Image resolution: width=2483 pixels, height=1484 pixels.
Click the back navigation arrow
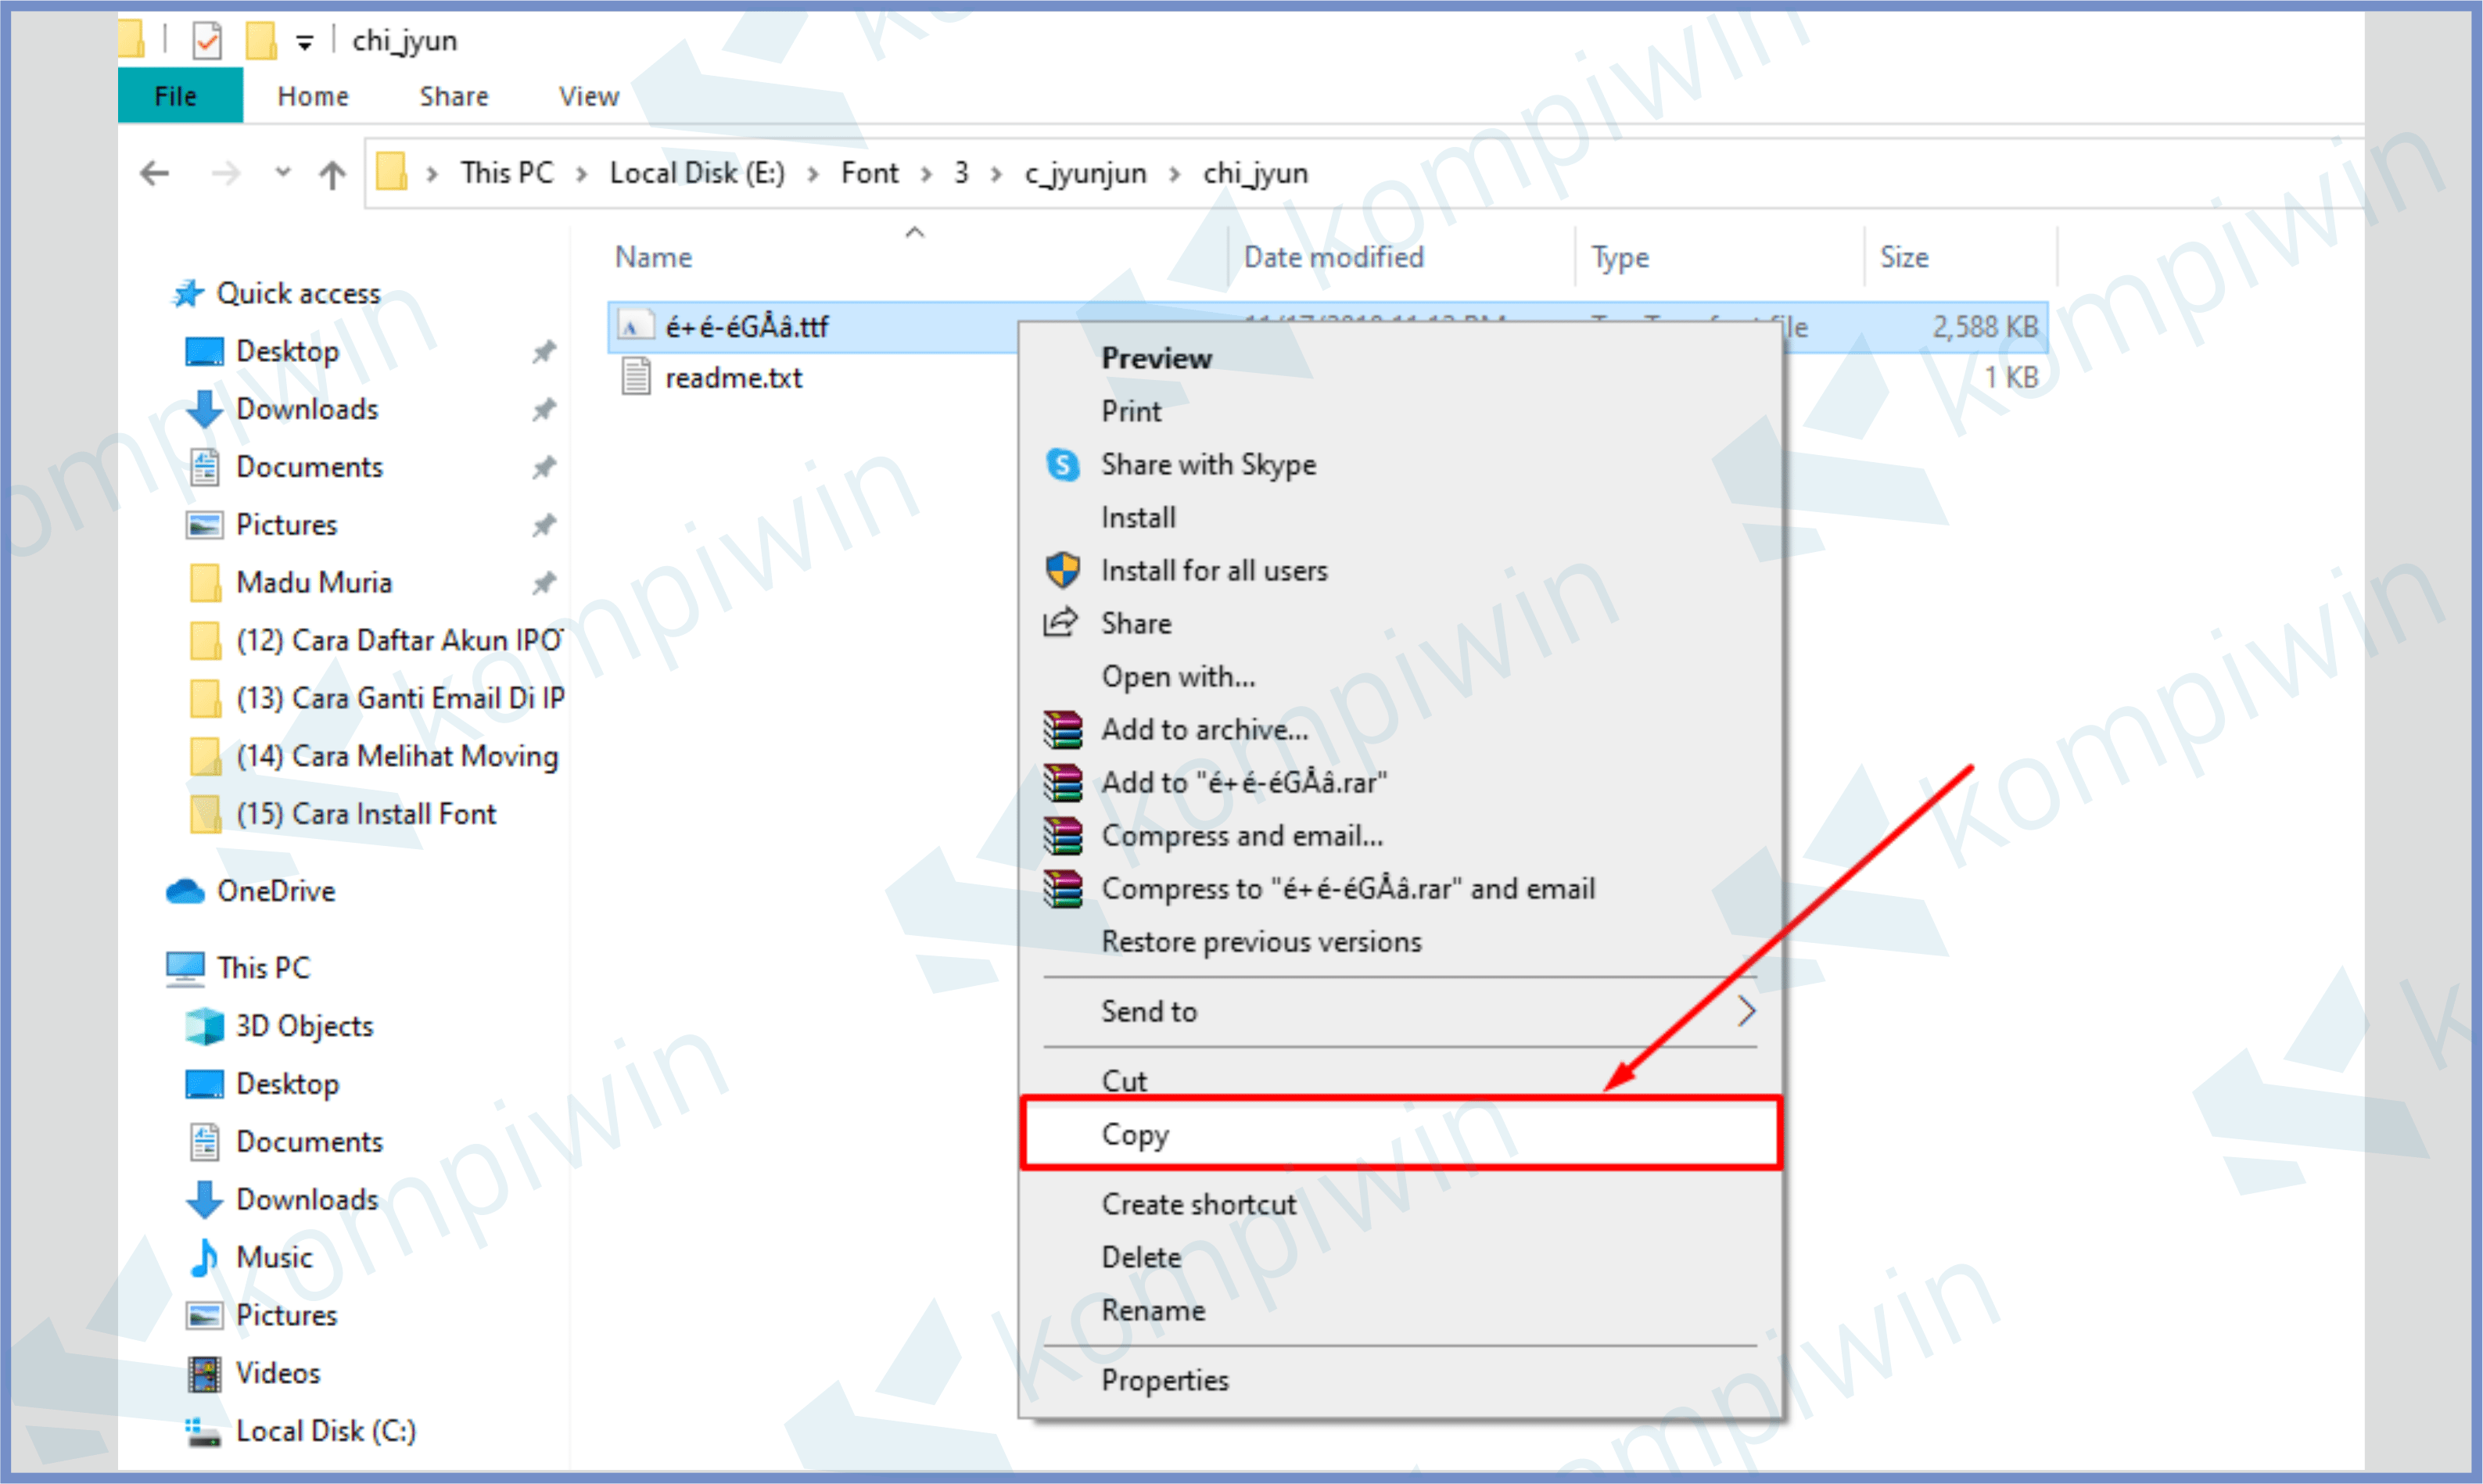157,171
